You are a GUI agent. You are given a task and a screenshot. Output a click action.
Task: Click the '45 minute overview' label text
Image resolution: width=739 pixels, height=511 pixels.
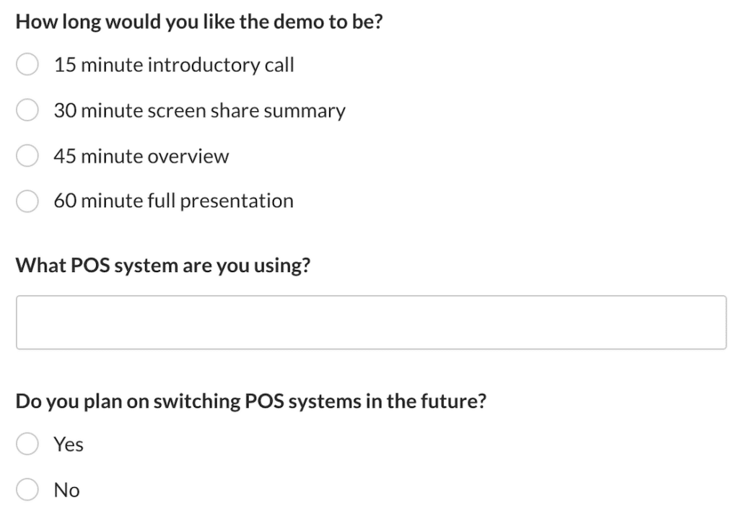tap(141, 156)
